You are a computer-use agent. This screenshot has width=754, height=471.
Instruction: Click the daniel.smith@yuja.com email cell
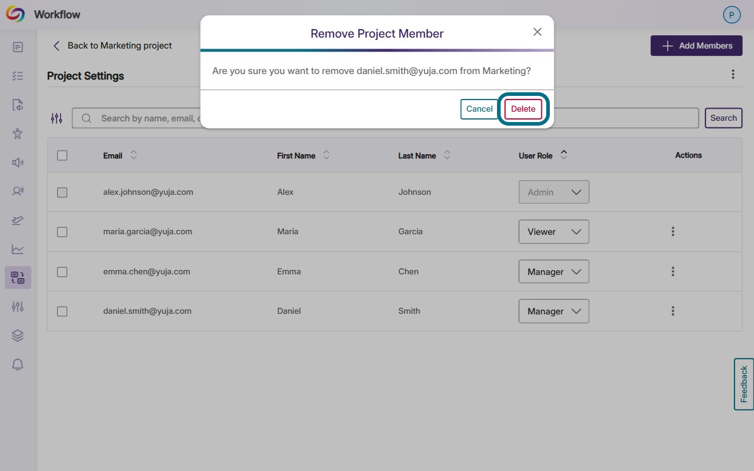(147, 311)
